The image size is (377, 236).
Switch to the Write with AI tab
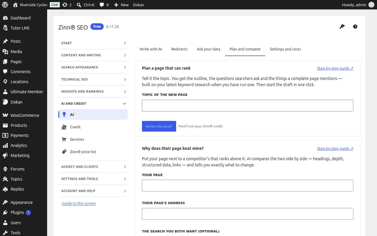[x=151, y=49]
